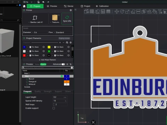Open the nozzle Diameter 0.4 dropdown

coord(40,32)
